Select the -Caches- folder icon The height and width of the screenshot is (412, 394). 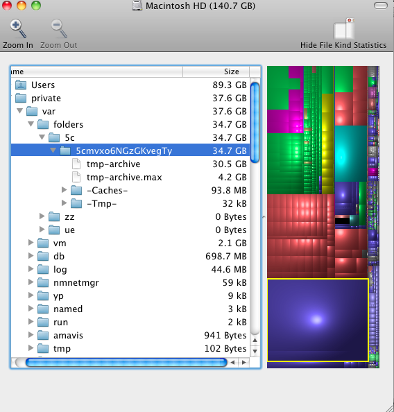pos(76,190)
